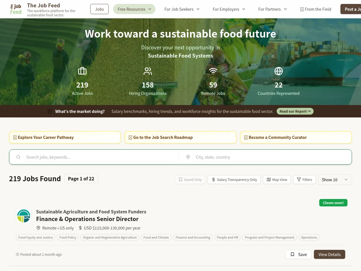Expand the For Partners menu
This screenshot has width=361, height=271.
click(x=272, y=9)
